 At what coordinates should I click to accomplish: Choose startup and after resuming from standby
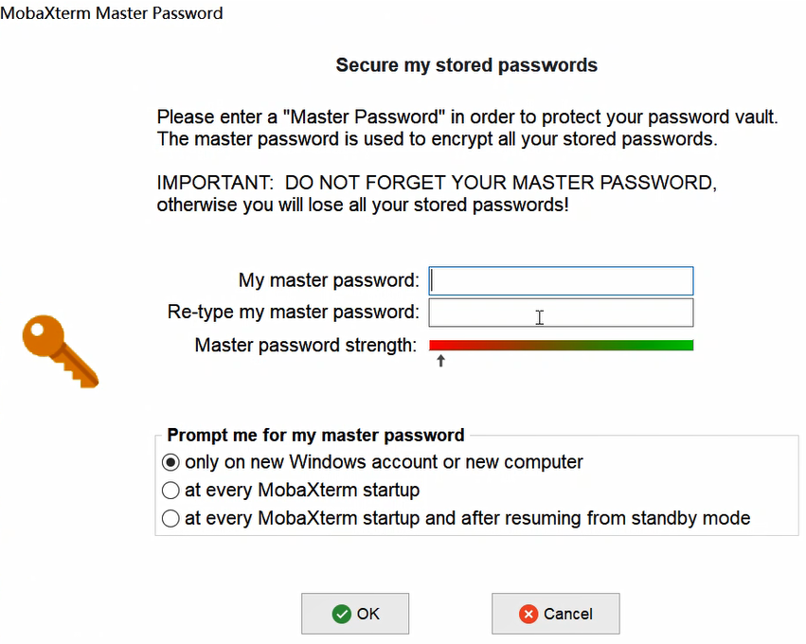point(170,518)
